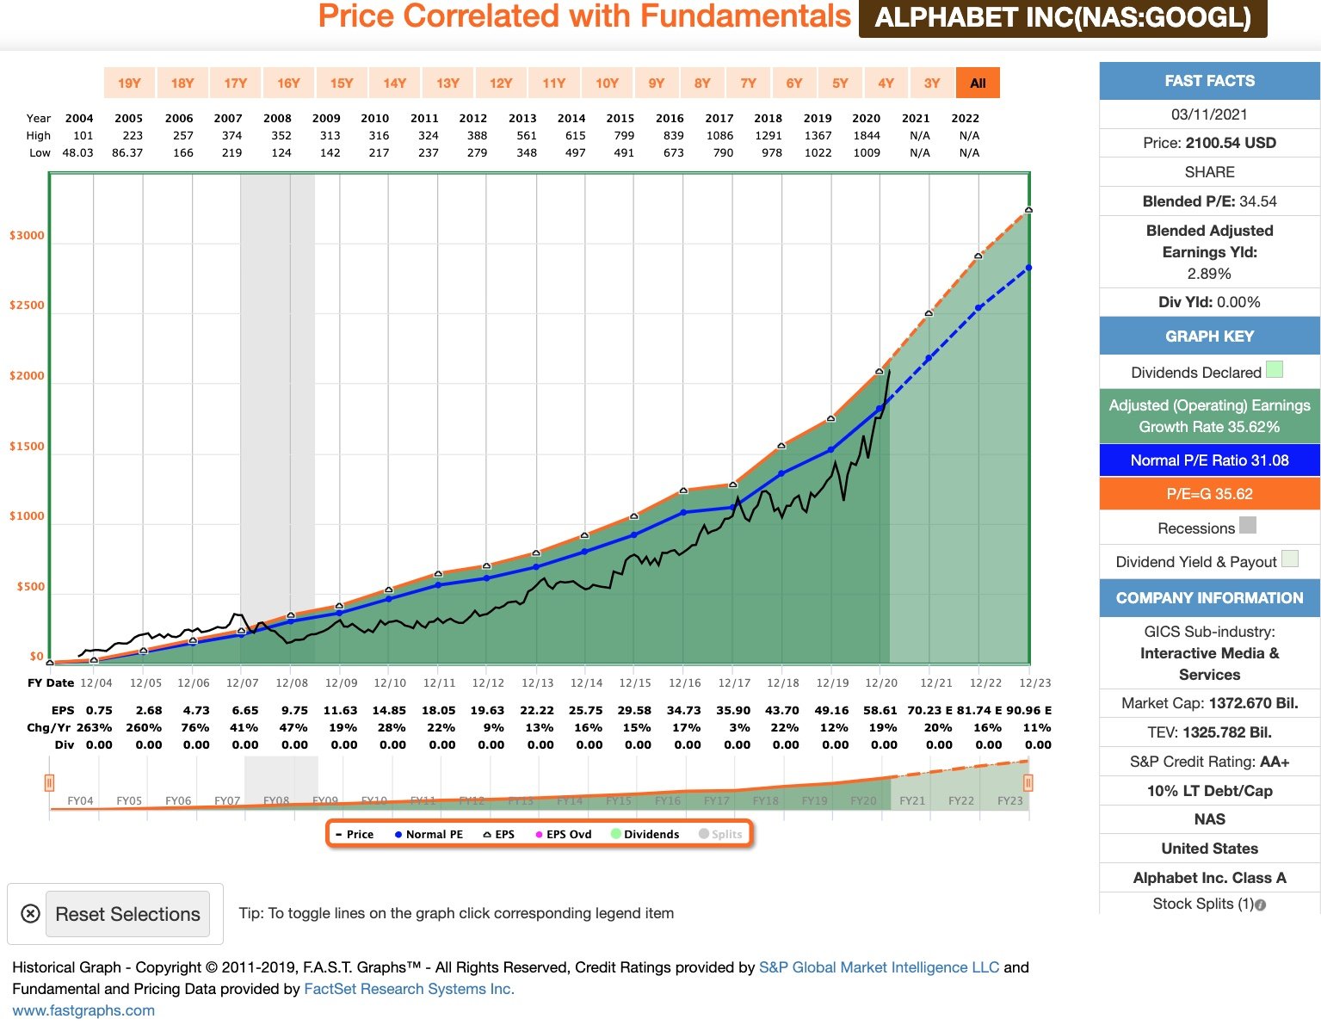Viewport: 1321px width, 1025px height.
Task: Select the 10Y time range tab
Action: point(607,83)
